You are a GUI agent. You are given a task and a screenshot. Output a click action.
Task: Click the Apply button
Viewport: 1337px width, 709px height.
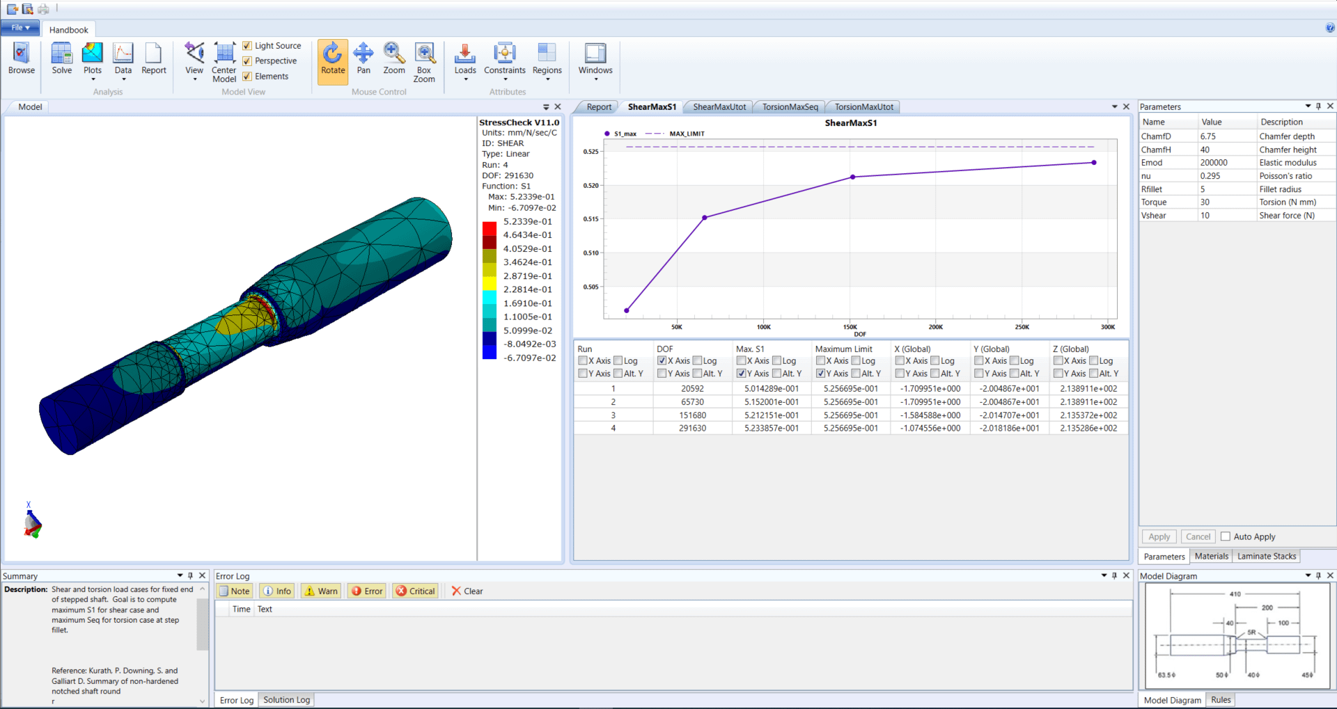click(1159, 536)
